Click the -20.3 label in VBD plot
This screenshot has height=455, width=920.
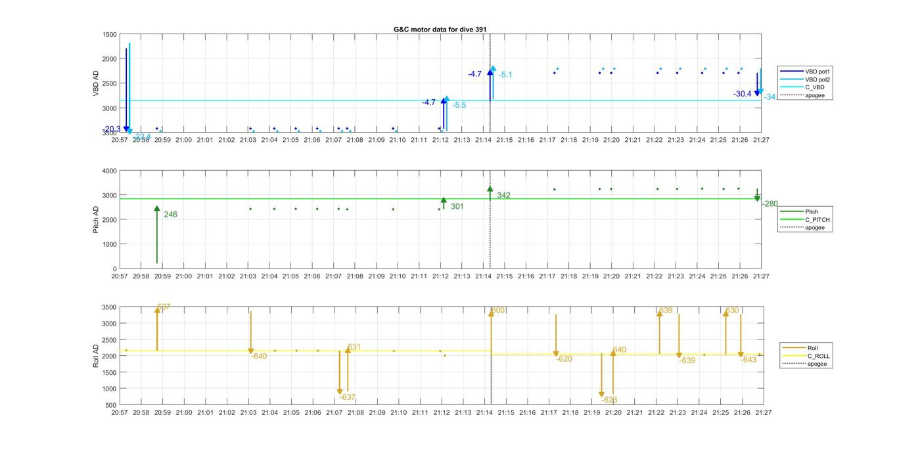[112, 129]
